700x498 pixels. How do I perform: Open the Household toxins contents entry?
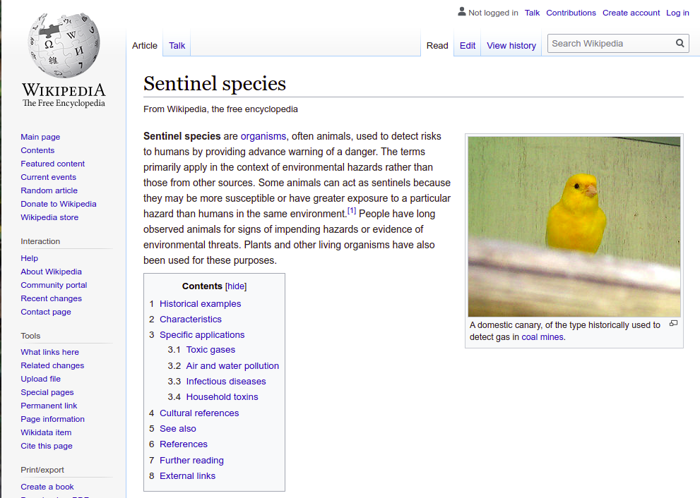[x=222, y=397]
